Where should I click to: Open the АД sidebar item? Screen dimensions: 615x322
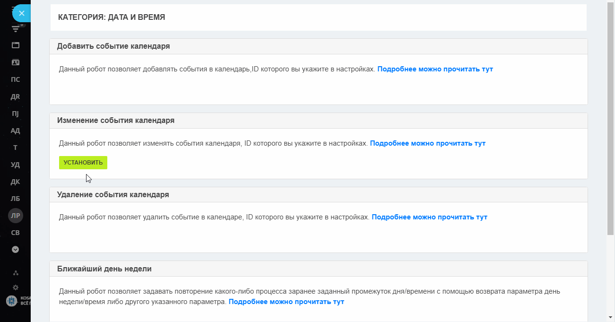[x=16, y=131]
